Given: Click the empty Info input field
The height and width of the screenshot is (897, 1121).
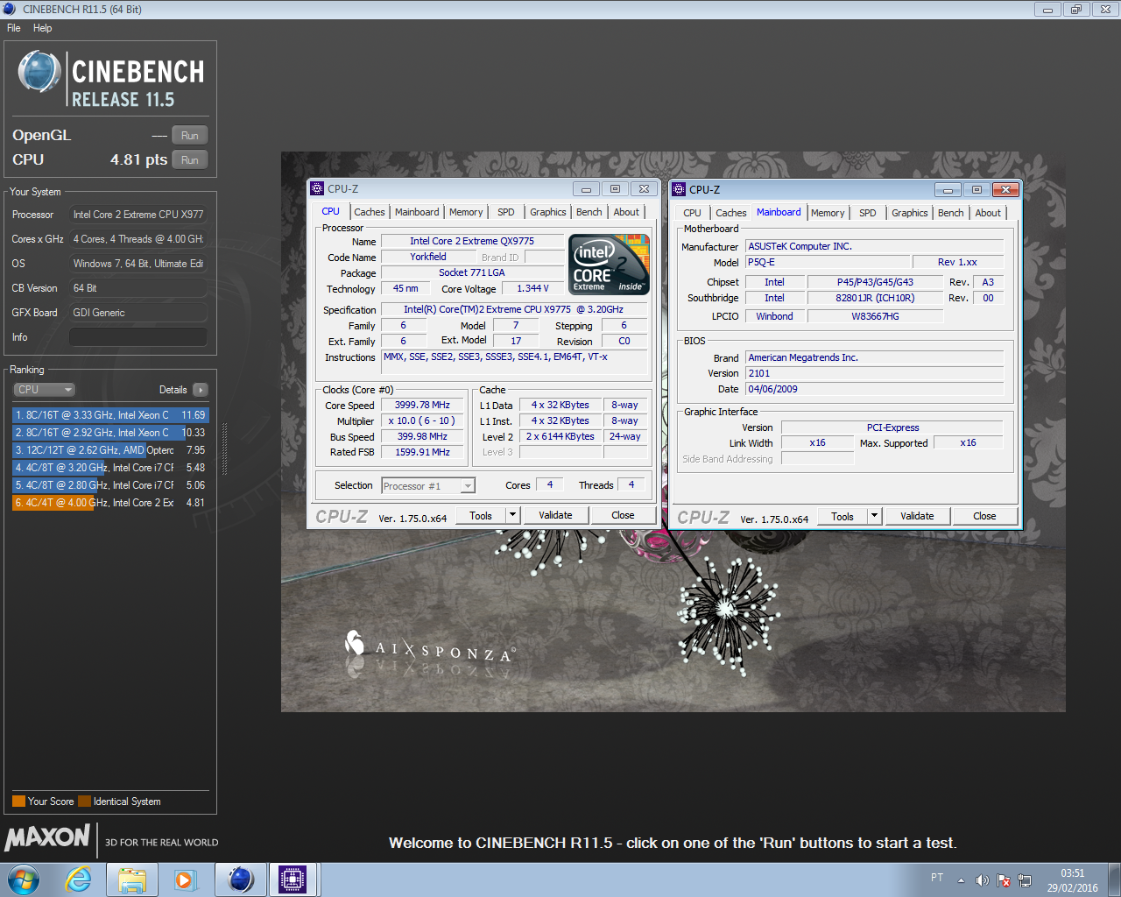Looking at the screenshot, I should click(x=138, y=337).
